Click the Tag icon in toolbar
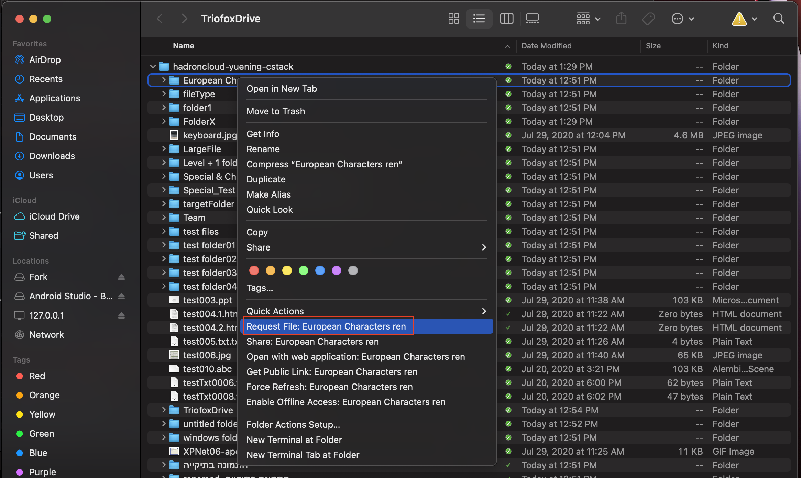Viewport: 801px width, 478px height. click(x=648, y=18)
